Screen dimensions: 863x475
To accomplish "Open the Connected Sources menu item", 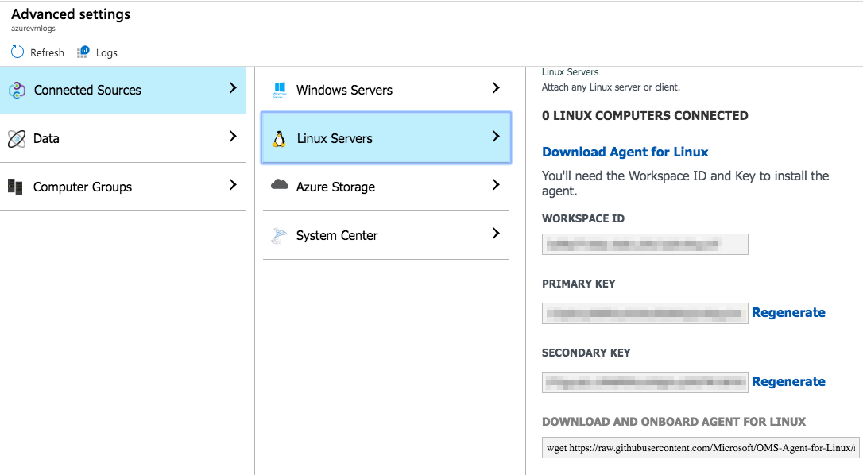I will point(123,91).
